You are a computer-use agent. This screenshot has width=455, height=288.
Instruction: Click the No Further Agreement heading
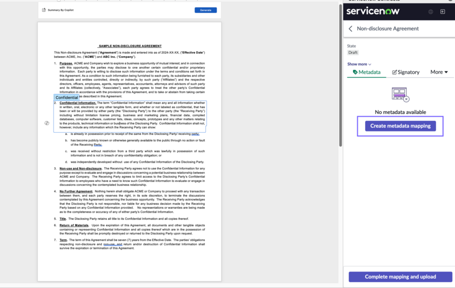click(x=76, y=192)
